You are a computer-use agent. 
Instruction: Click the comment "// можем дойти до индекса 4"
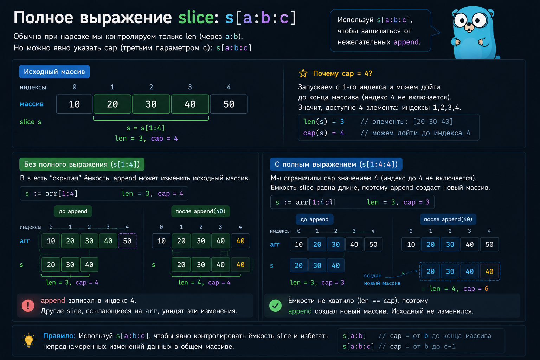[x=415, y=133]
